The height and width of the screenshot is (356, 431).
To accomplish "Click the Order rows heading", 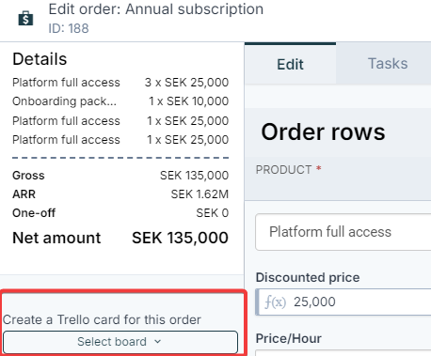I will click(323, 132).
